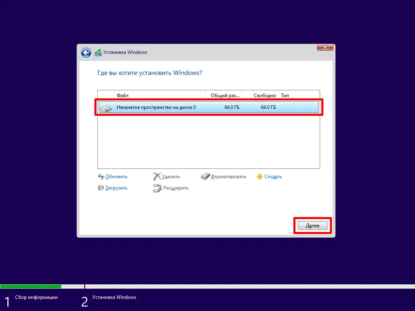
Task: Click the Установка Windows icon in title bar
Action: coord(98,52)
